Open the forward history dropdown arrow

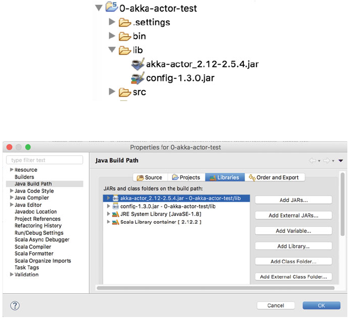coord(333,161)
